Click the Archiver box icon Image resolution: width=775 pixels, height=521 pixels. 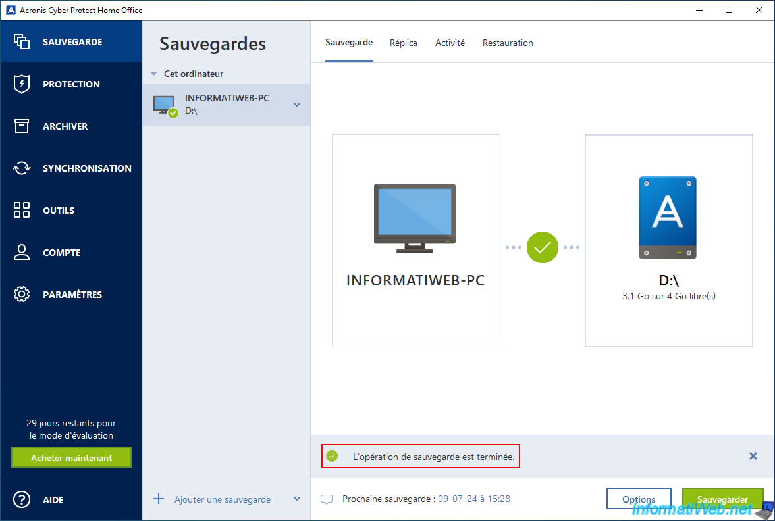[x=21, y=126]
